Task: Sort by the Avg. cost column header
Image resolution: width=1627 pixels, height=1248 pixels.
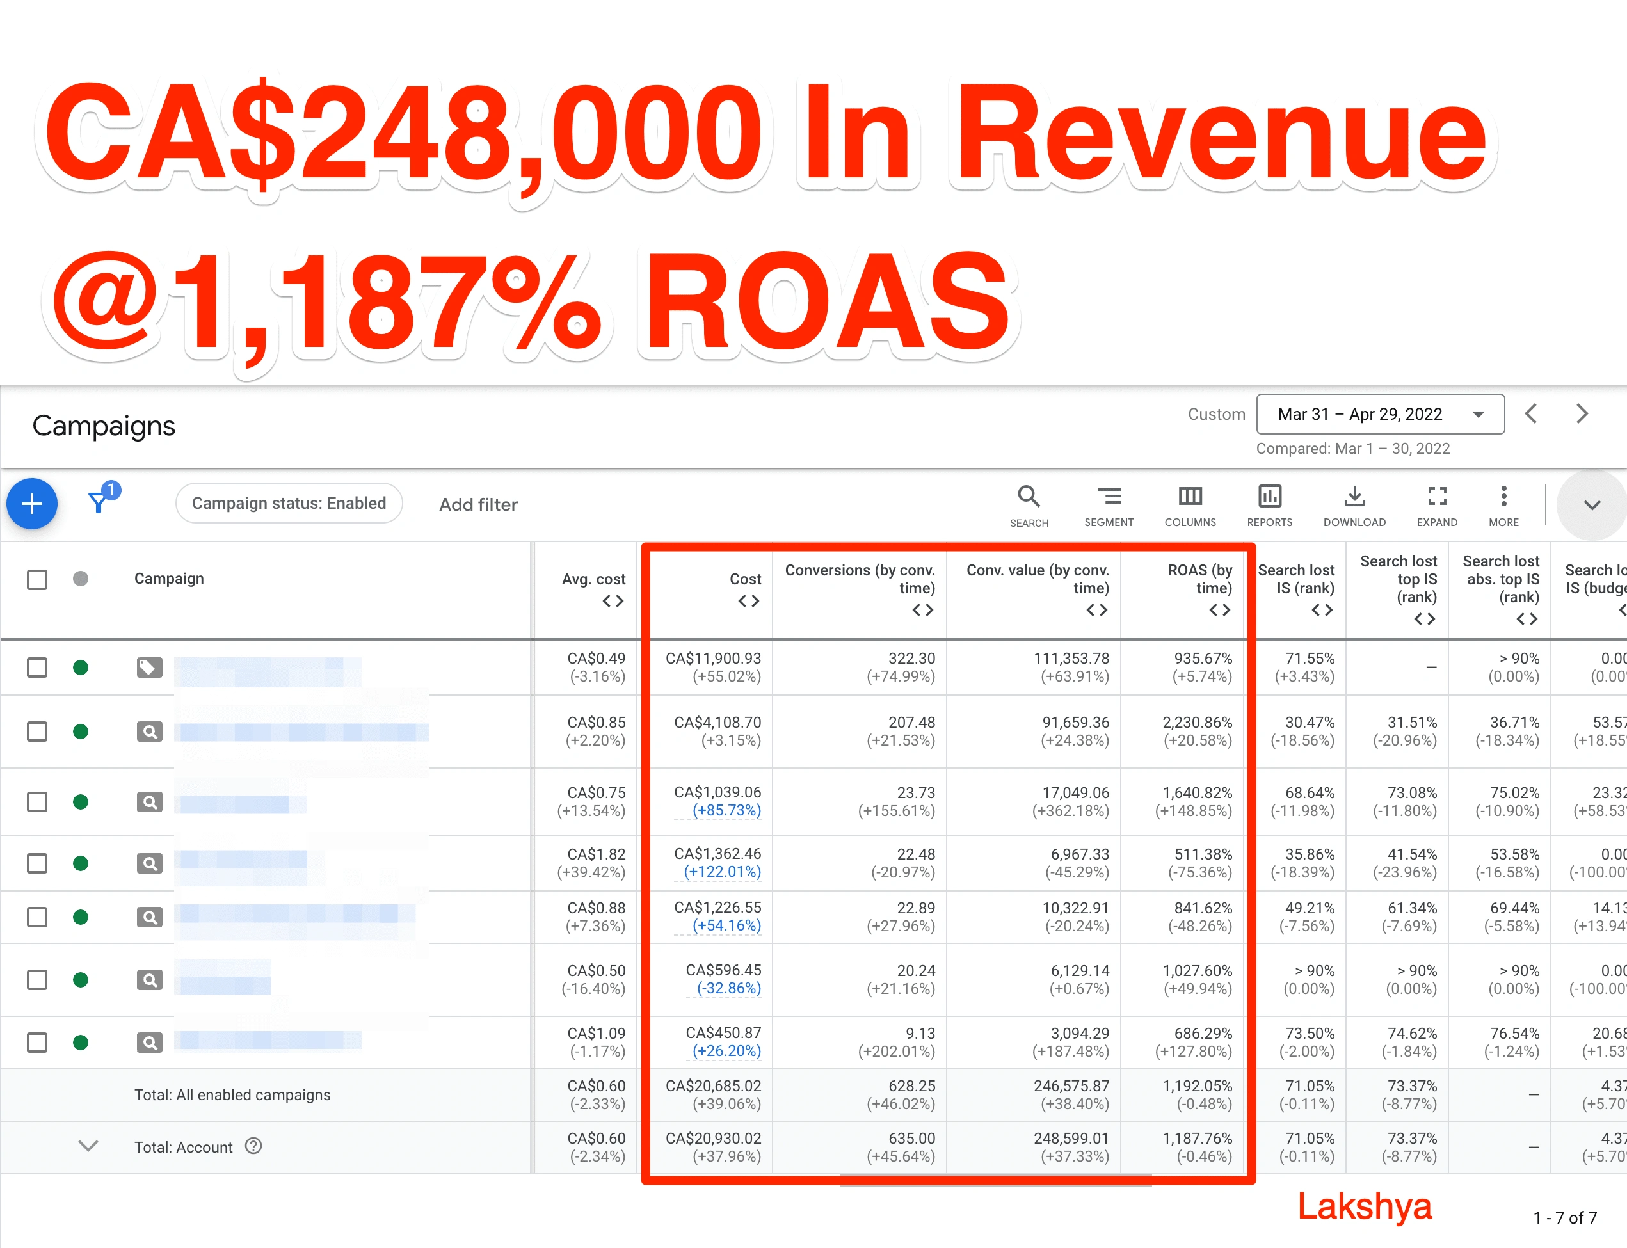Action: coord(593,579)
